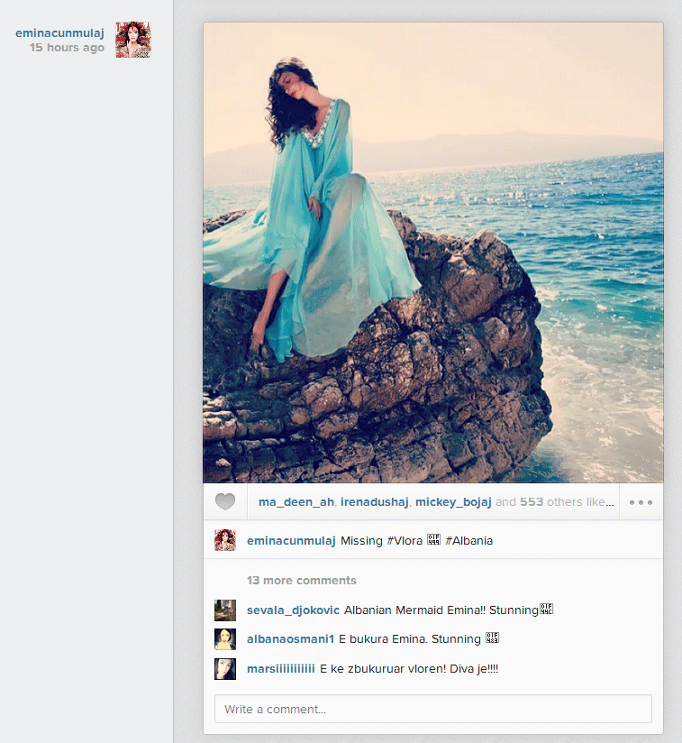Click the sidebar profile avatar thumbnail
This screenshot has height=743, width=682.
click(x=133, y=40)
